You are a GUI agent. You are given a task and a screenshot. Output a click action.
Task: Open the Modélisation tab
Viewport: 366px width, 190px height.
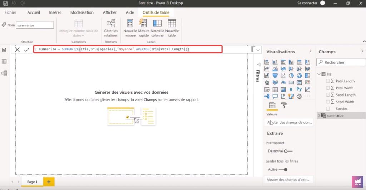point(82,12)
